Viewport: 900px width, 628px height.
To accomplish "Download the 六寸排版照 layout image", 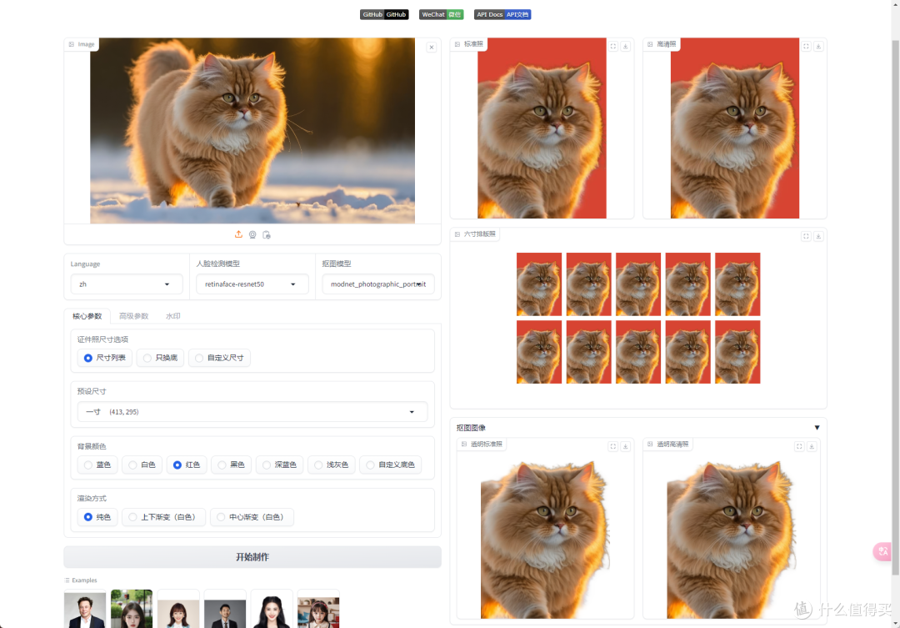I will pos(818,236).
